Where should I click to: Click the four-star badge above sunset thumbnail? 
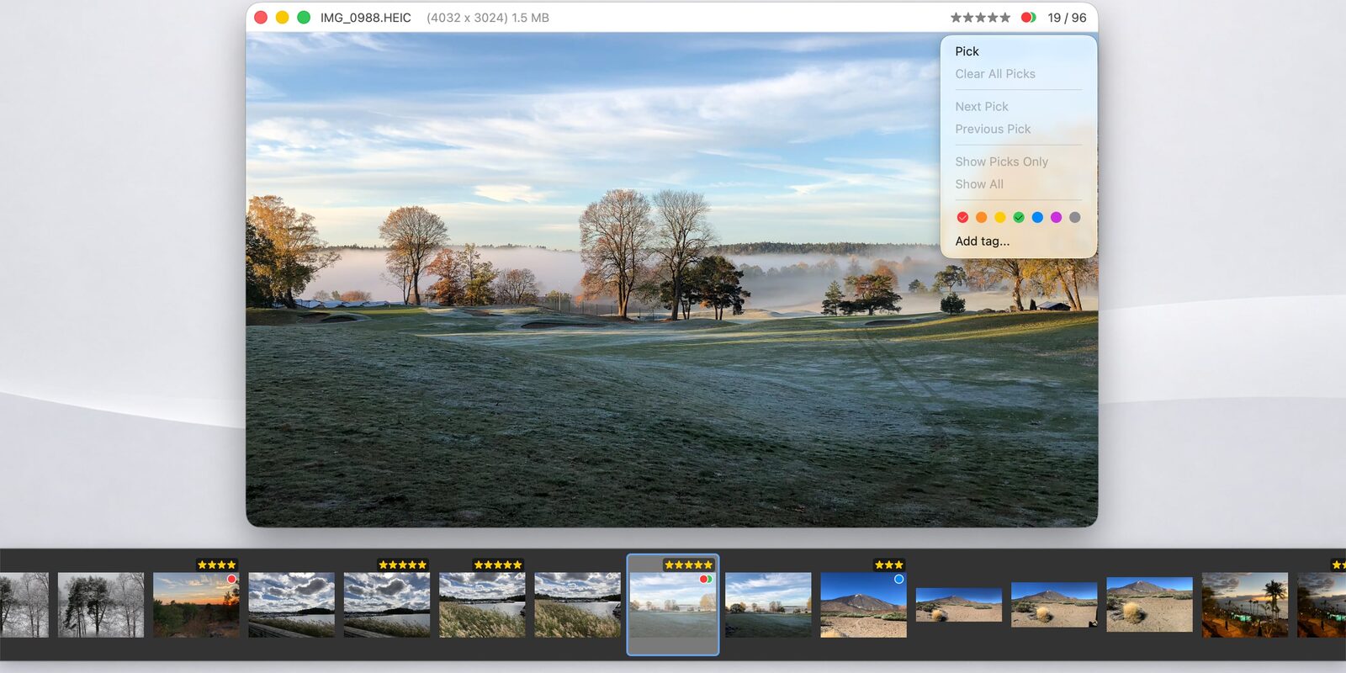pos(217,564)
